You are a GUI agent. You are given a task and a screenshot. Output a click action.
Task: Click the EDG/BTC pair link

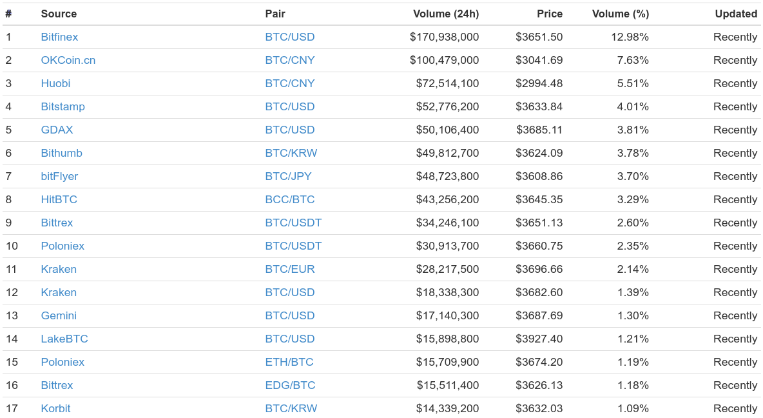(290, 385)
